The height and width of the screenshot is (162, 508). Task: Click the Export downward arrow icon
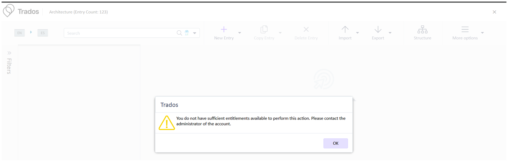pos(378,29)
